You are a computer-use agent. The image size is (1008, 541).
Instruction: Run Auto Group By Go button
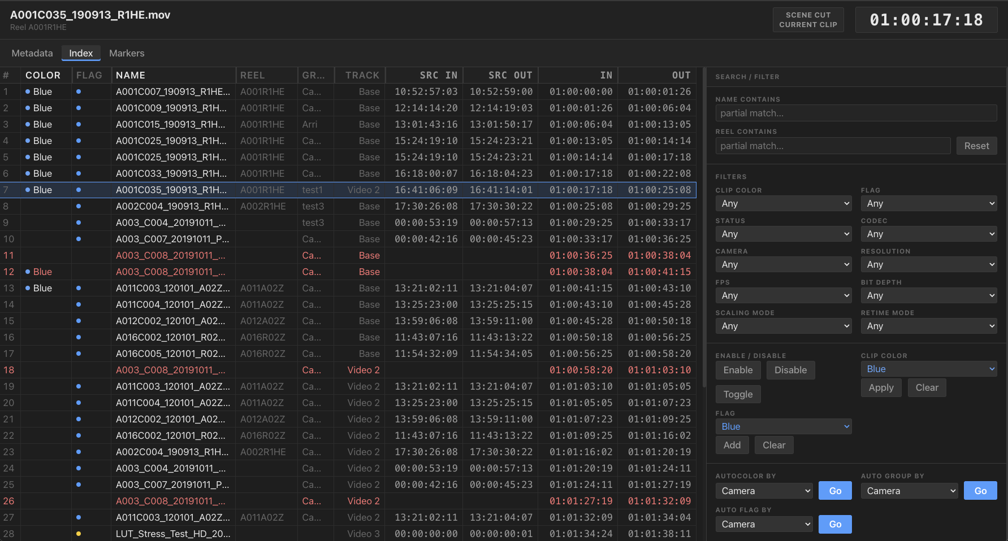(980, 491)
